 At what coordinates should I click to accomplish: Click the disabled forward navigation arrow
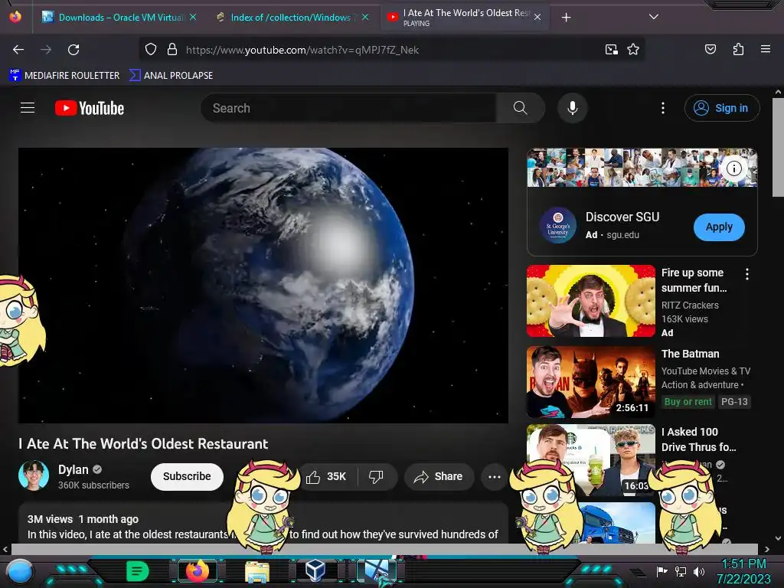[46, 50]
